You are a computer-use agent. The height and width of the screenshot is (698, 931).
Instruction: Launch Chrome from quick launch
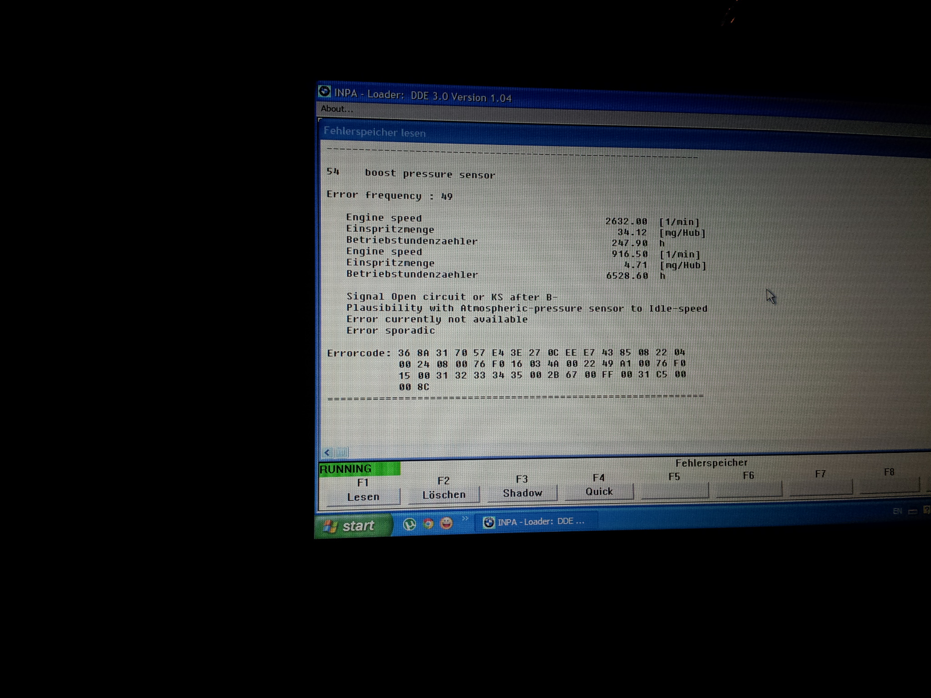pos(428,524)
